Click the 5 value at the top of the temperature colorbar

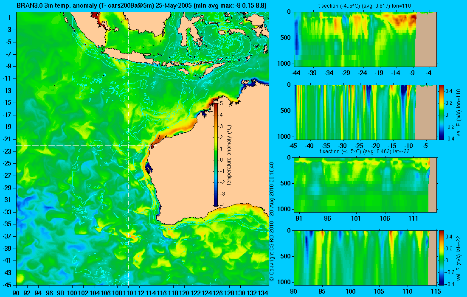(221, 104)
